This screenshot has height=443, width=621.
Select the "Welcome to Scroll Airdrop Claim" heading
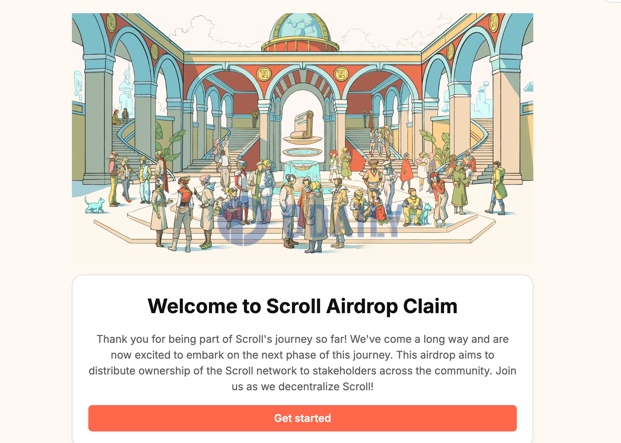302,306
